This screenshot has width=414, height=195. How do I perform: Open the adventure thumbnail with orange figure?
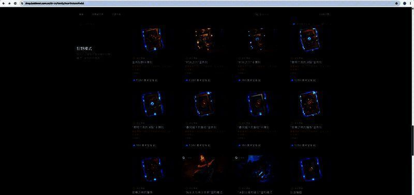pos(204,169)
